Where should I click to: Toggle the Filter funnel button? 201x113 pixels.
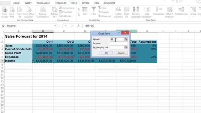tap(94, 11)
